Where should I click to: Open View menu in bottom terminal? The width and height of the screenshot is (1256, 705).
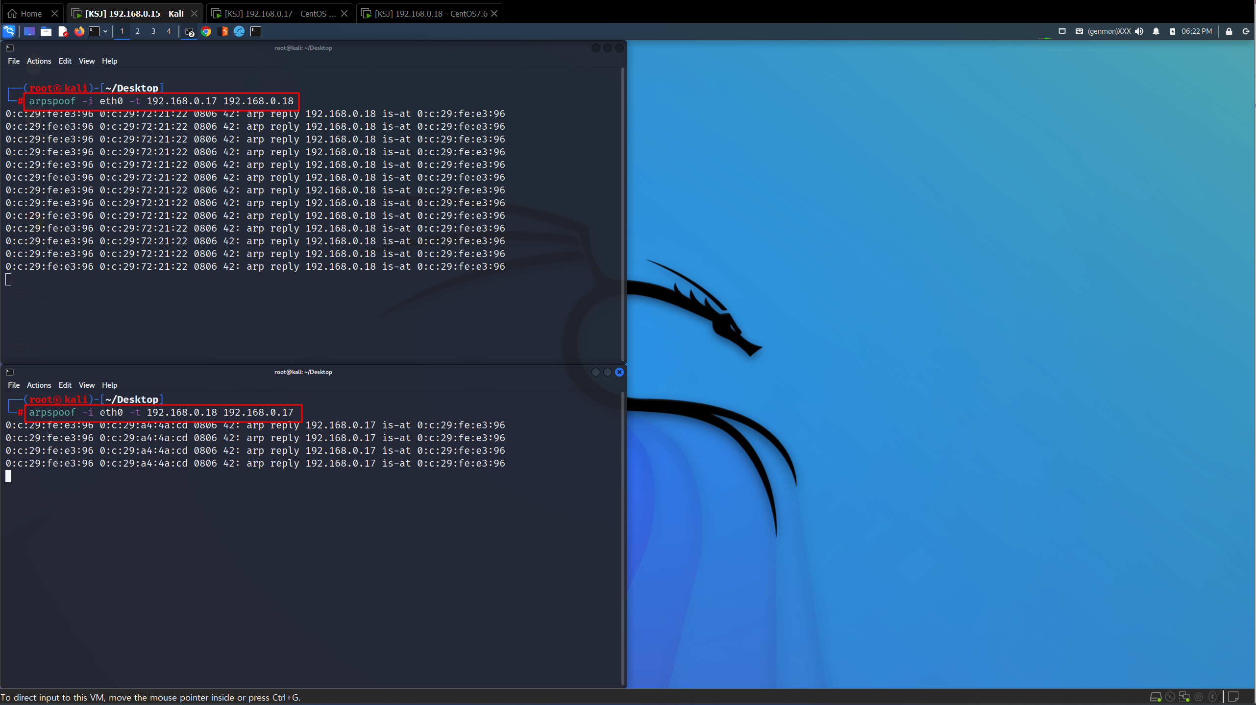86,385
